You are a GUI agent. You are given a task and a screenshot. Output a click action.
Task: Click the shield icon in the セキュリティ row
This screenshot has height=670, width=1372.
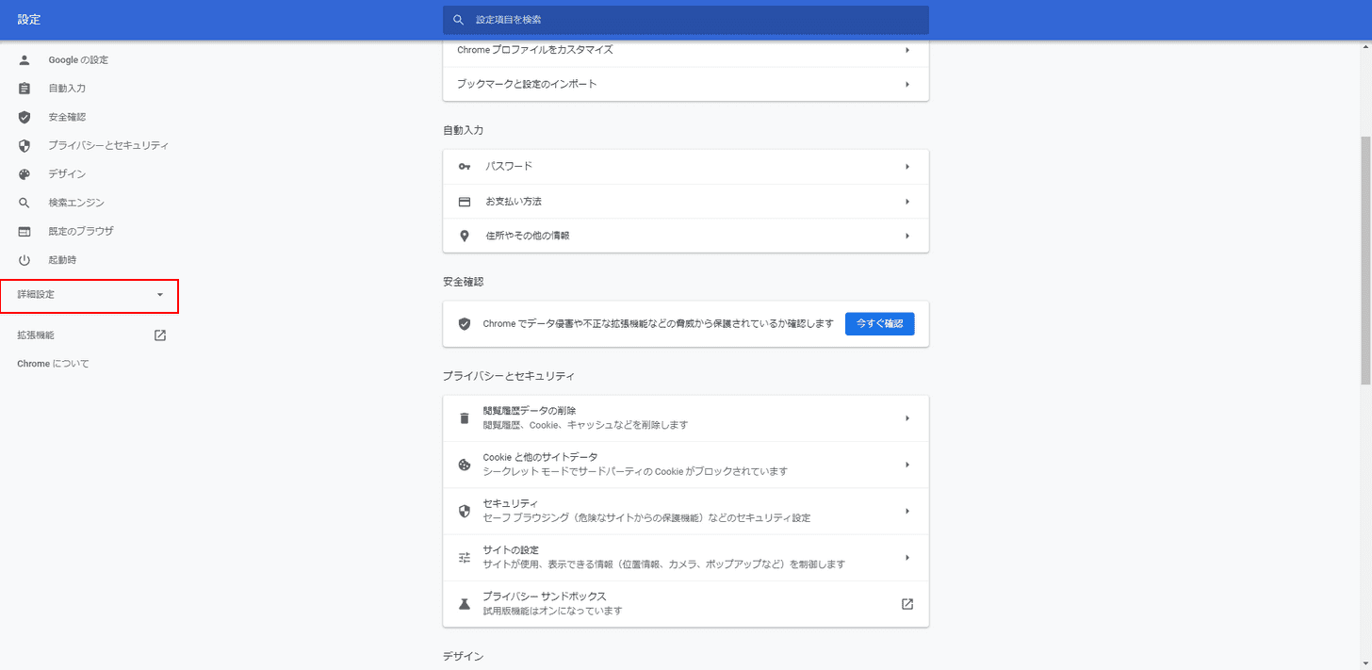point(465,511)
